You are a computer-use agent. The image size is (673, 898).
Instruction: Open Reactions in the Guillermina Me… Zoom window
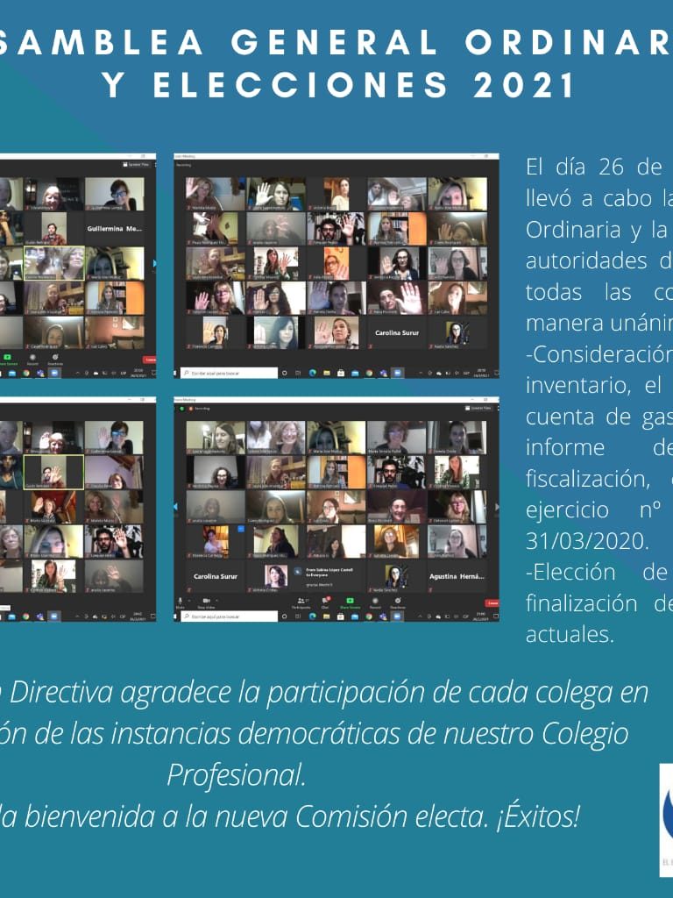point(55,360)
